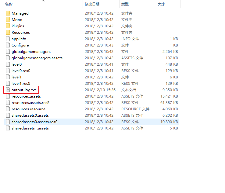Click the Plugins folder icon

tap(8, 26)
